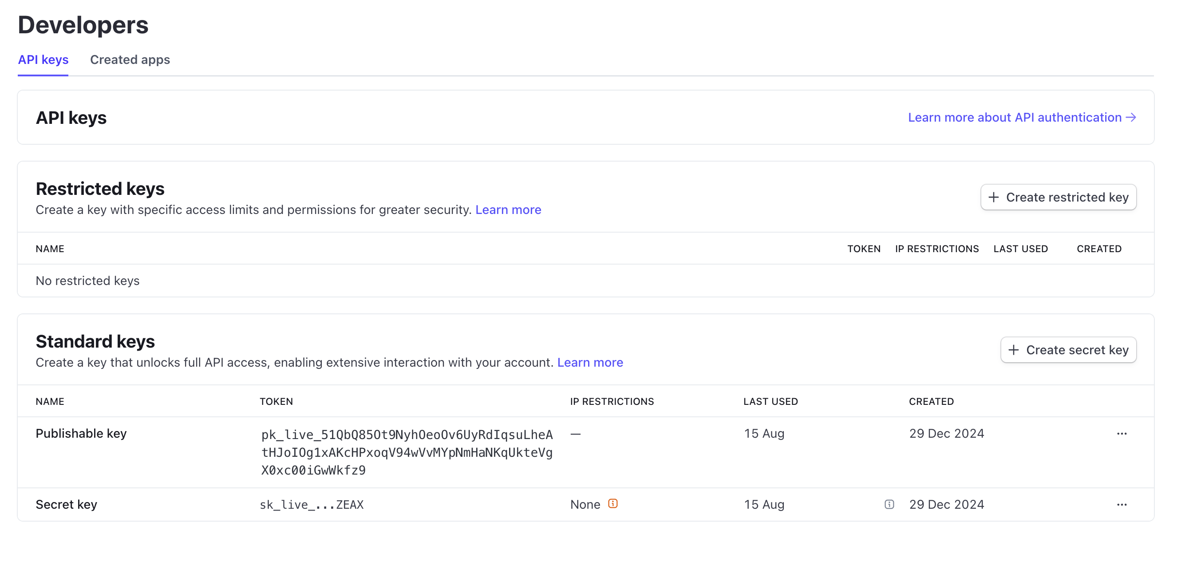Click the Publishable key row name
The width and height of the screenshot is (1185, 562).
pyautogui.click(x=81, y=434)
